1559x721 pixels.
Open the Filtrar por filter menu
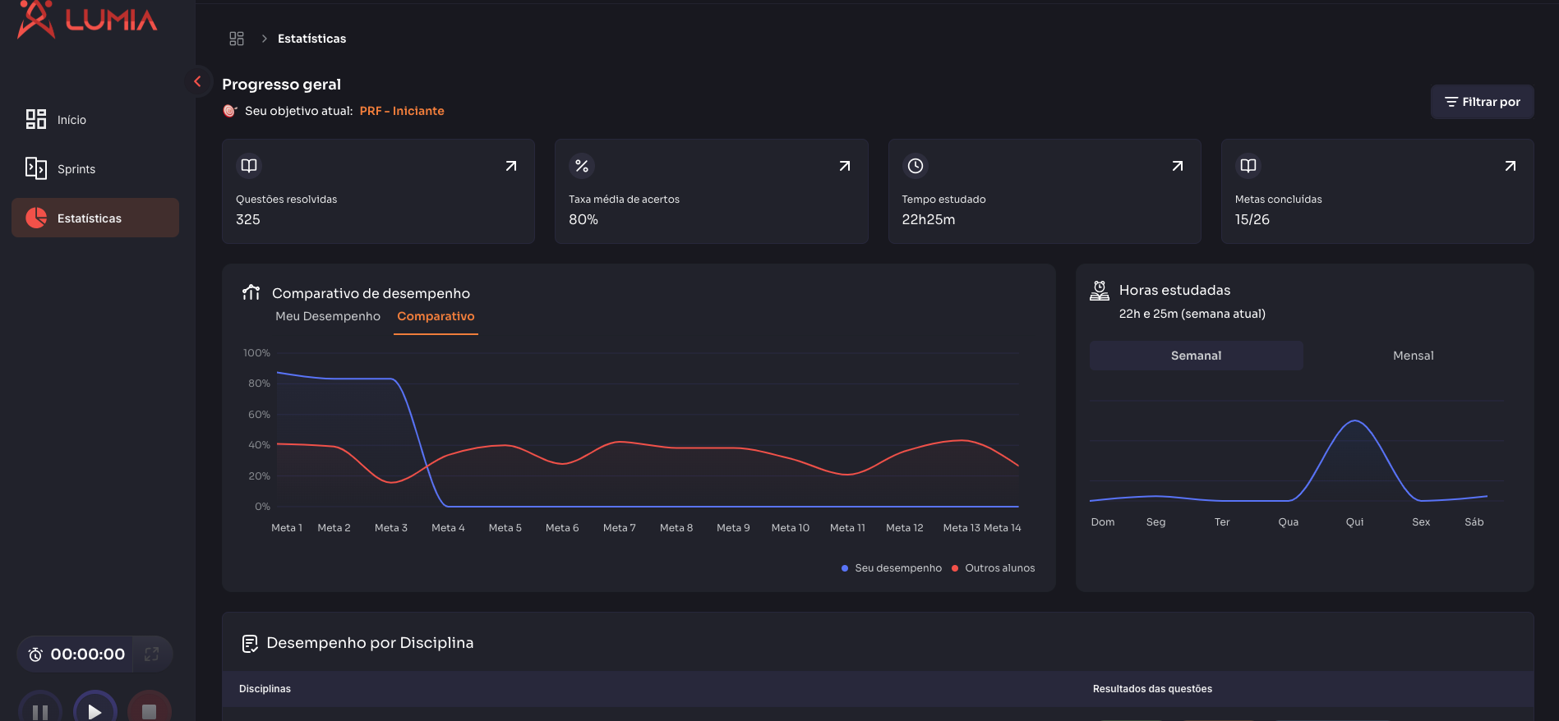click(1482, 102)
